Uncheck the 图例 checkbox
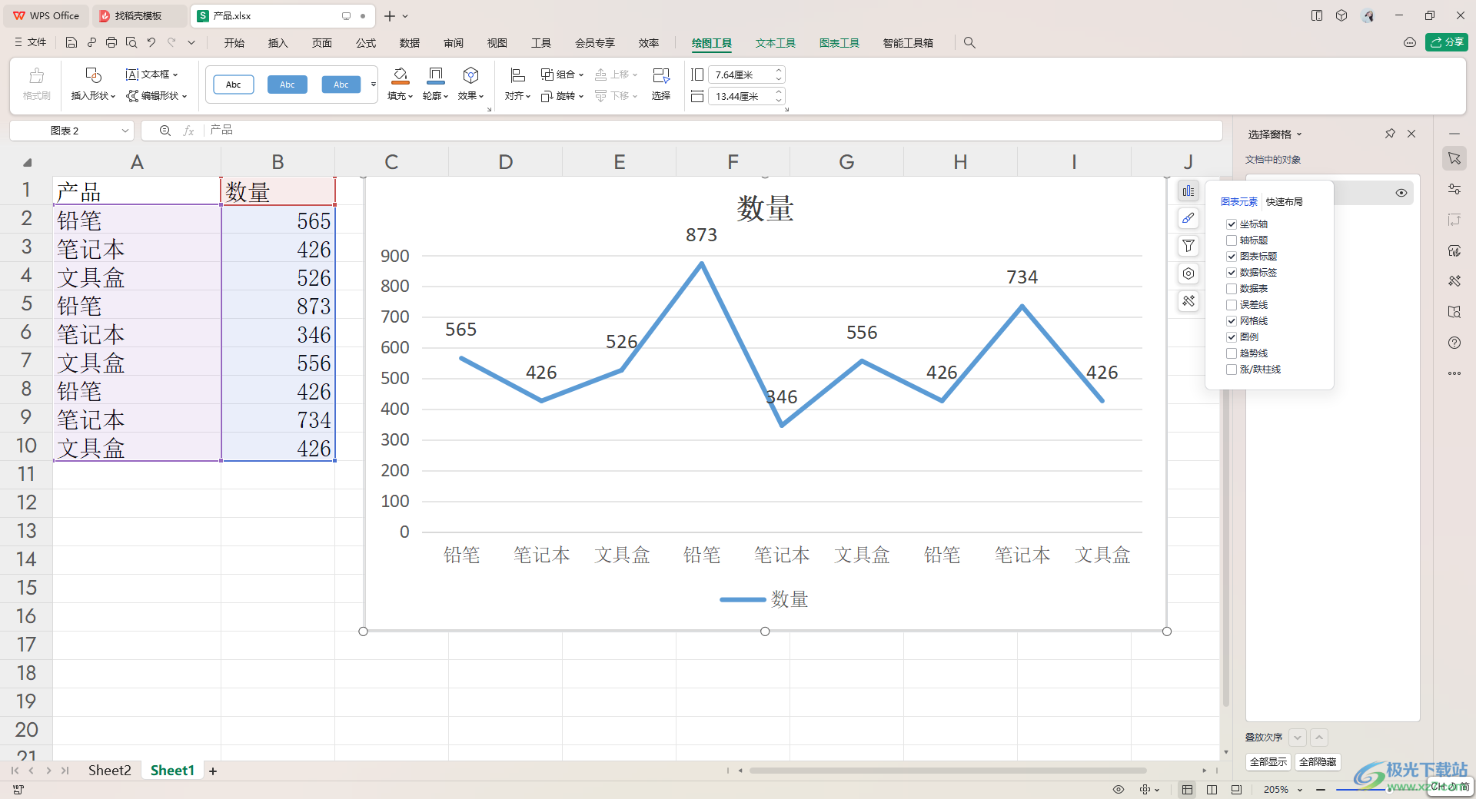This screenshot has width=1476, height=799. pos(1232,337)
